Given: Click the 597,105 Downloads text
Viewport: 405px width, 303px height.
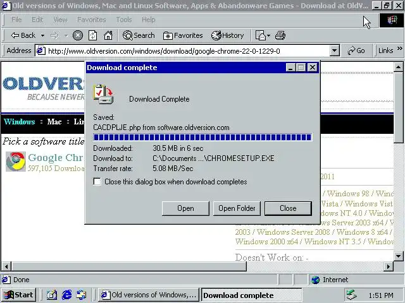Looking at the screenshot, I should coord(56,169).
